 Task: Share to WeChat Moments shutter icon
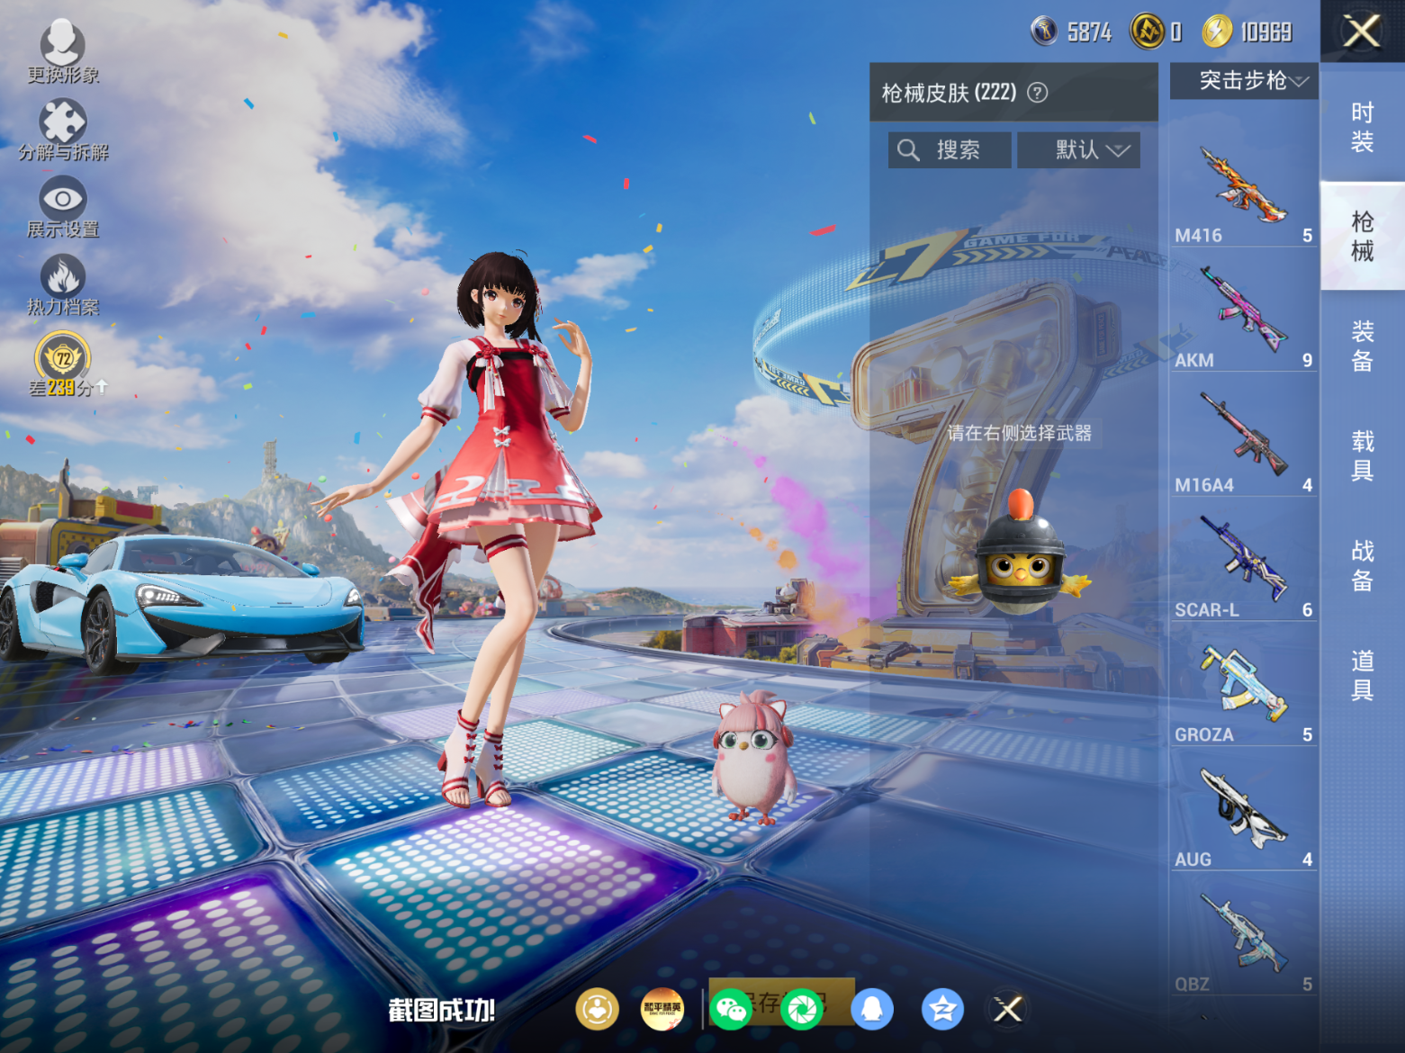point(802,1009)
